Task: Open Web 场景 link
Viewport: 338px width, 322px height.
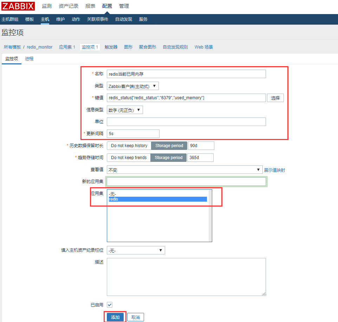Action: [204, 47]
